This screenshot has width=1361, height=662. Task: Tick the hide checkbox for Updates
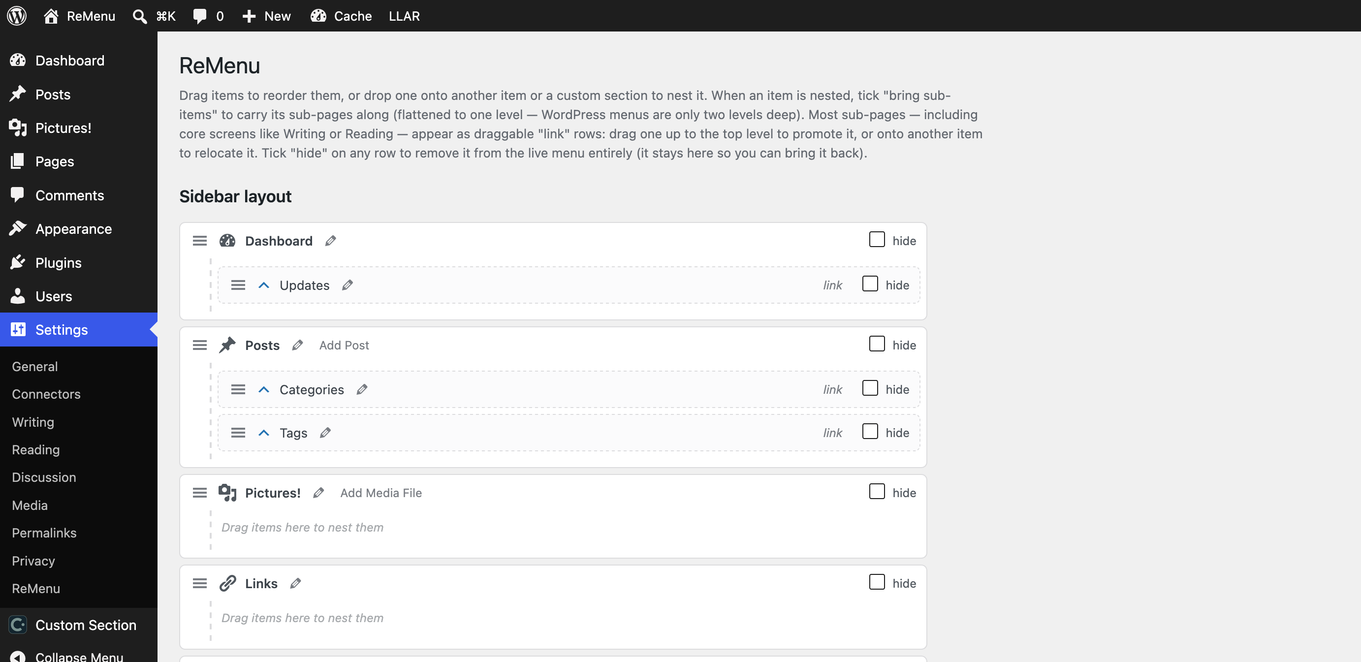870,284
